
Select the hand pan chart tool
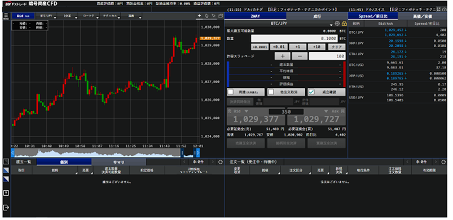point(206,16)
